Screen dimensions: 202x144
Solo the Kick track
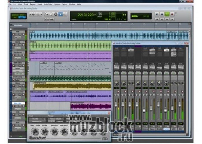coord(20,35)
